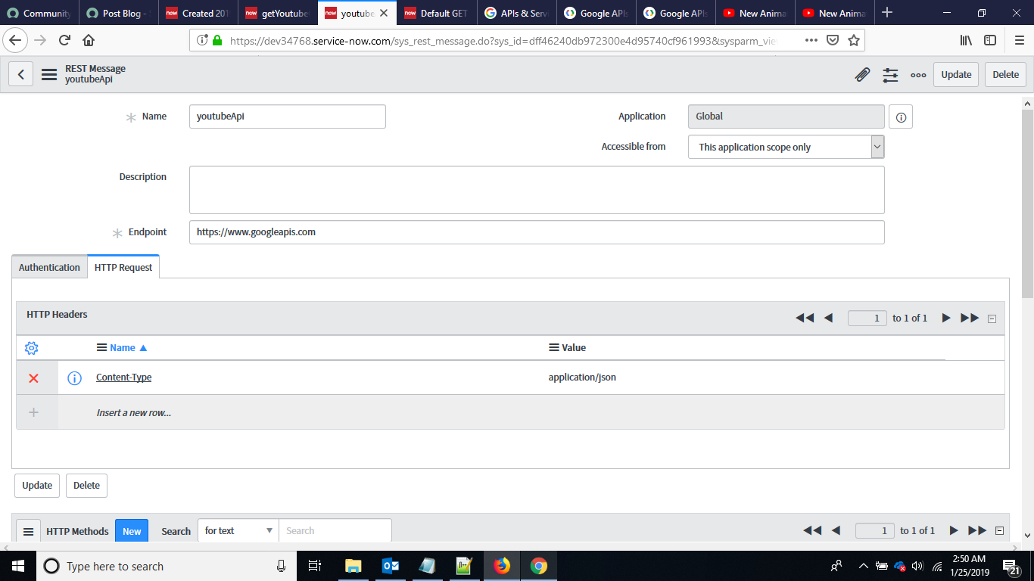Switch to getYoutube browser tab
1034x581 pixels.
[x=277, y=13]
